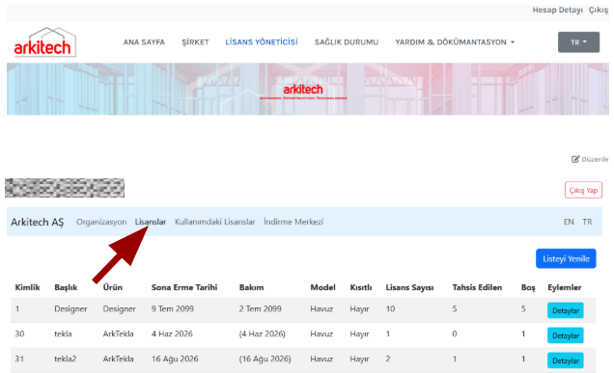Click the '9 Tem 2099' expiry date
614x373 pixels.
coord(173,308)
